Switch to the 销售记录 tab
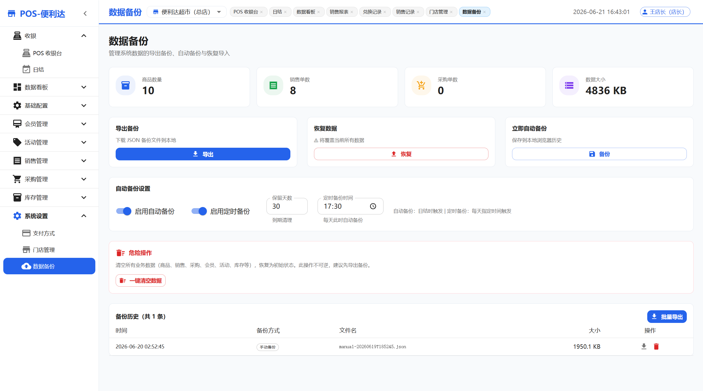This screenshot has width=703, height=391. point(405,12)
